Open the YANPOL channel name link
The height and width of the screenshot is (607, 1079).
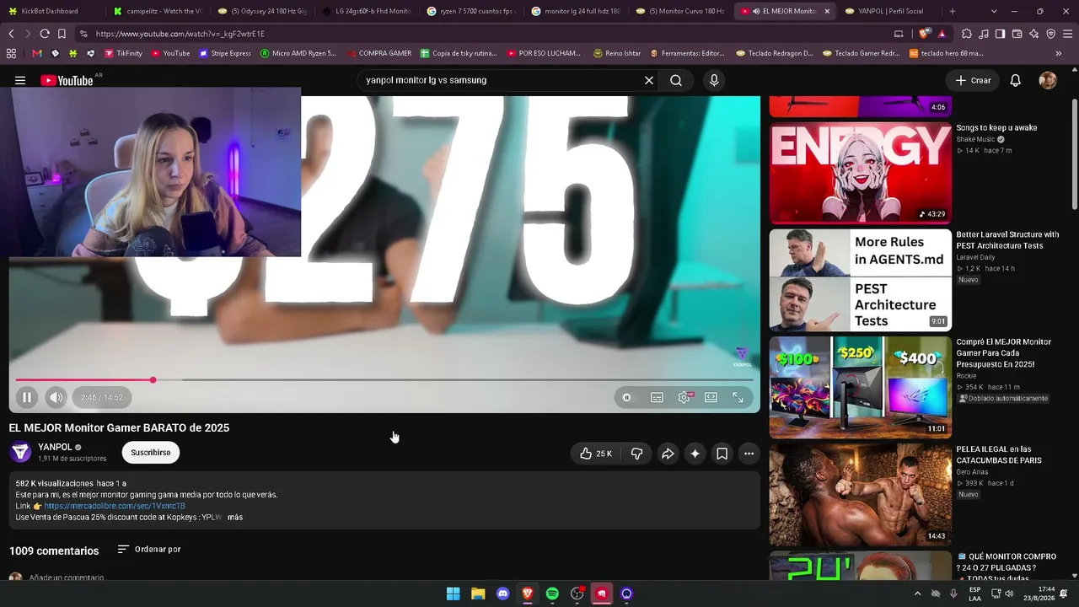(x=55, y=447)
